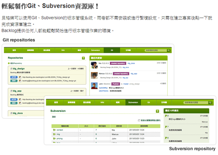Open the pricing folder link
Image resolution: width=218 pixels, height=155 pixels.
[x=60, y=139]
